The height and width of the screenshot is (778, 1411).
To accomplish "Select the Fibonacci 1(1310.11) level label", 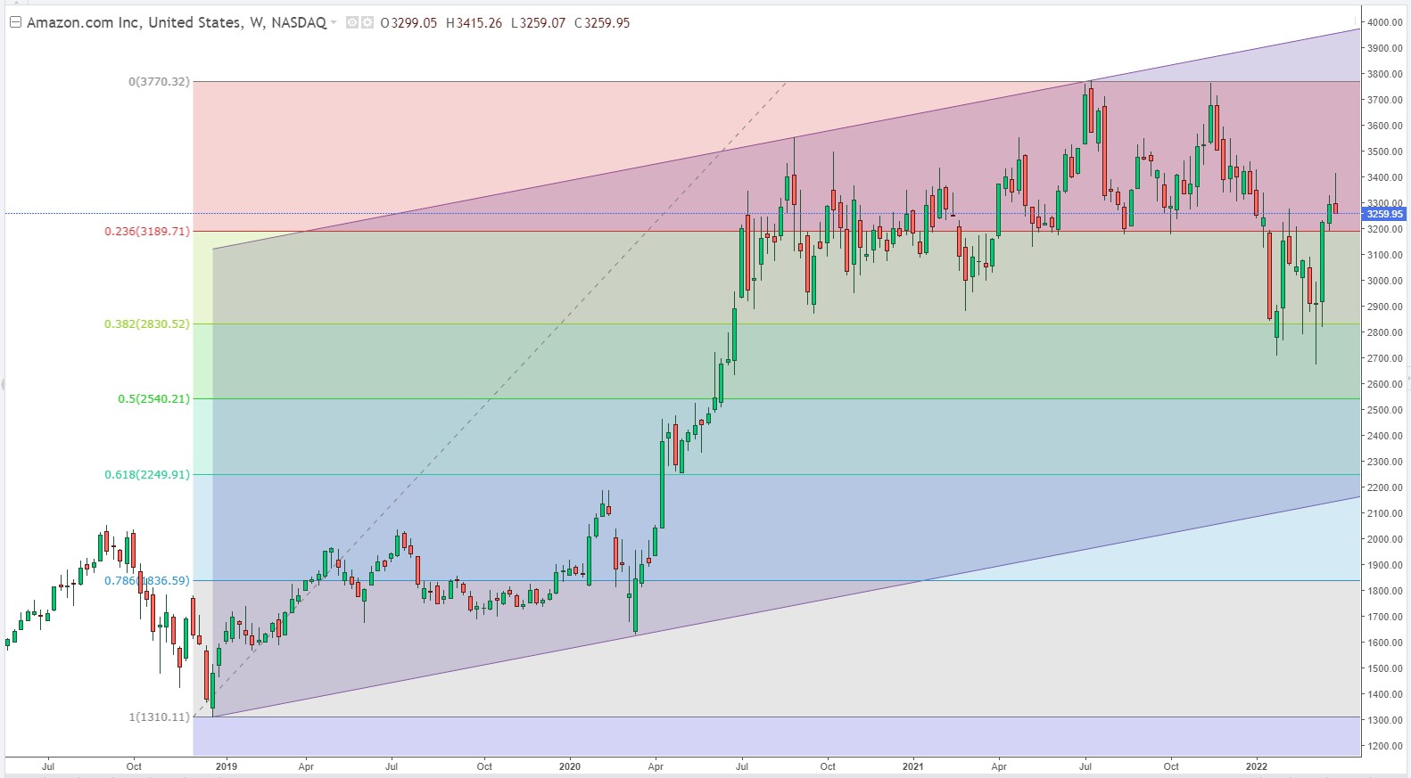I will point(160,717).
